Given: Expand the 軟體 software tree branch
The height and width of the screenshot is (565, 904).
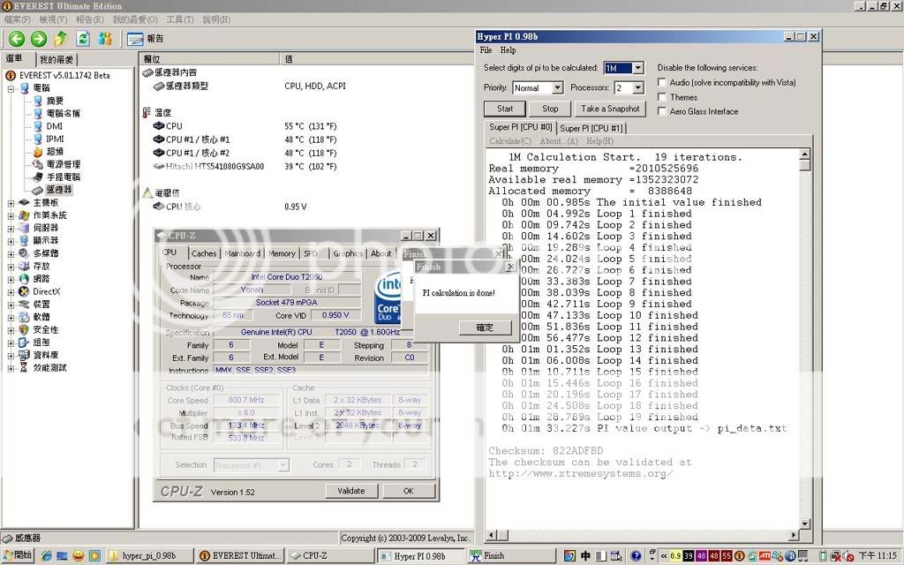Looking at the screenshot, I should click(11, 317).
